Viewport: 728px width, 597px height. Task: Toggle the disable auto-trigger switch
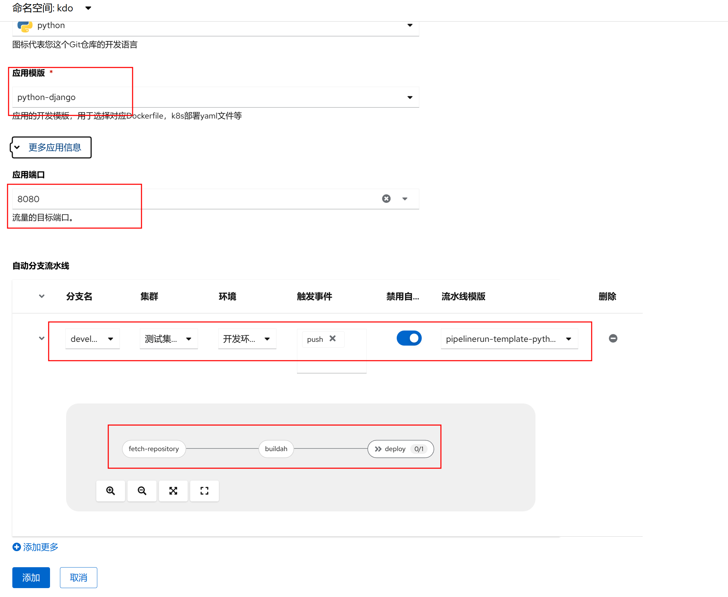pos(409,338)
